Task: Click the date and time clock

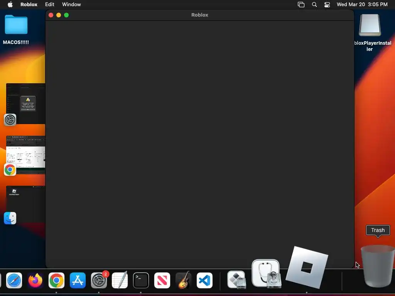Action: coord(362,4)
